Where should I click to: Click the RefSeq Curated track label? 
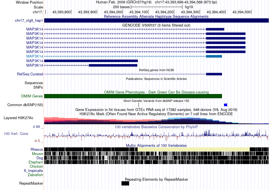click(30, 74)
